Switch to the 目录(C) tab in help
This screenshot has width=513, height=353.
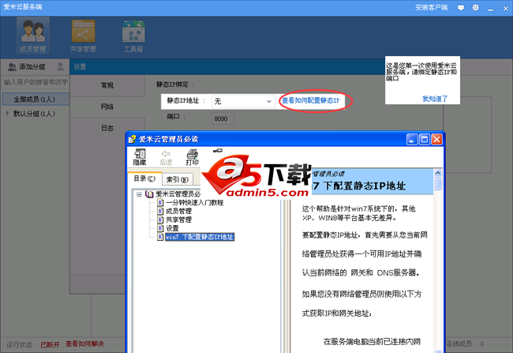tap(144, 178)
